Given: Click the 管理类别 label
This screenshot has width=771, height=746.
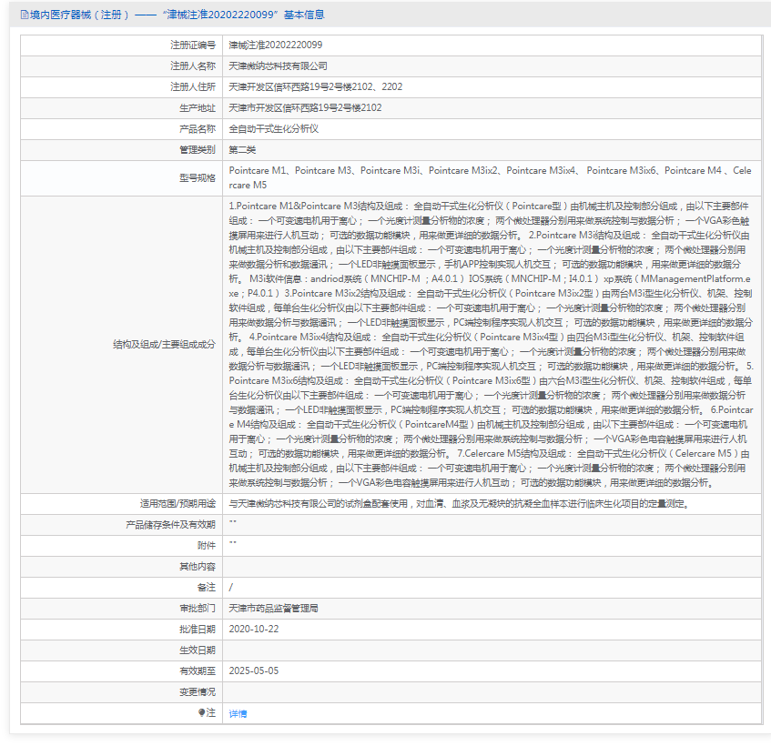Looking at the screenshot, I should coord(198,150).
